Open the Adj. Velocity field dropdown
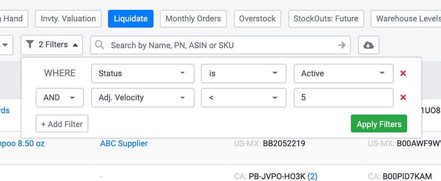The height and width of the screenshot is (181, 441). click(x=143, y=98)
